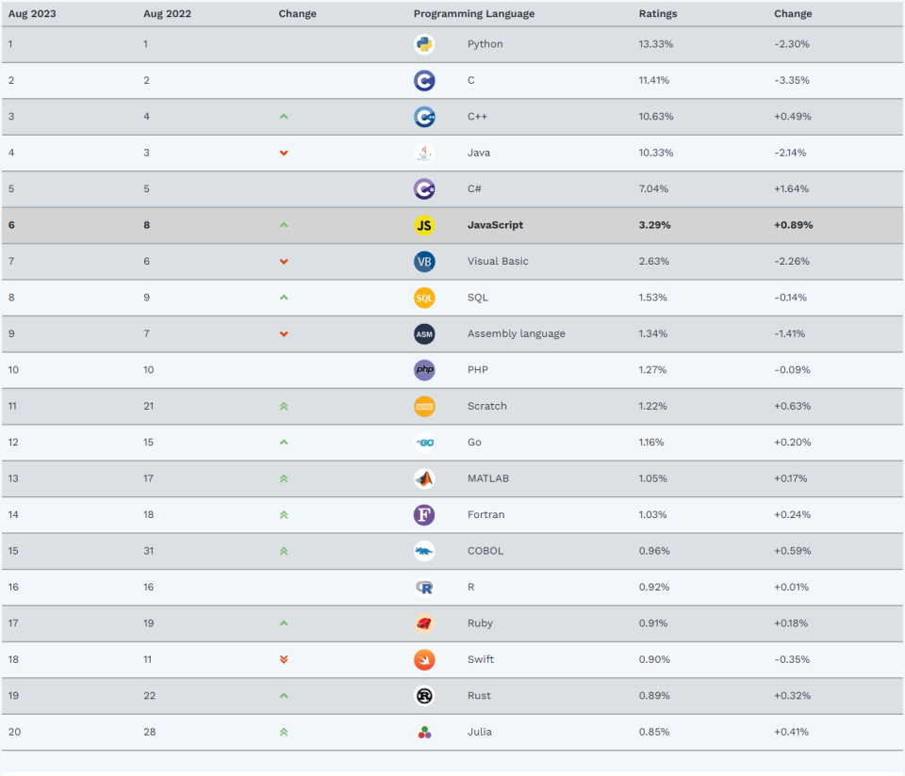
Task: Click the Visual Basic VB icon
Action: coord(424,262)
